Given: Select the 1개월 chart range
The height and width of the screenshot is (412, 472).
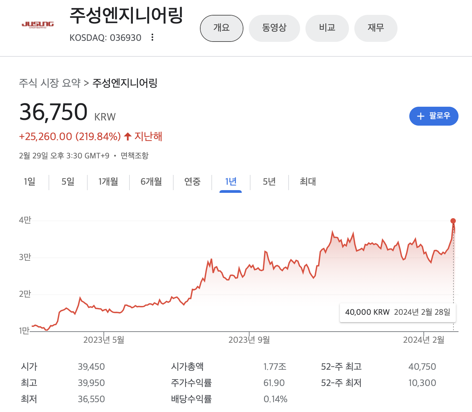Looking at the screenshot, I should click(108, 182).
